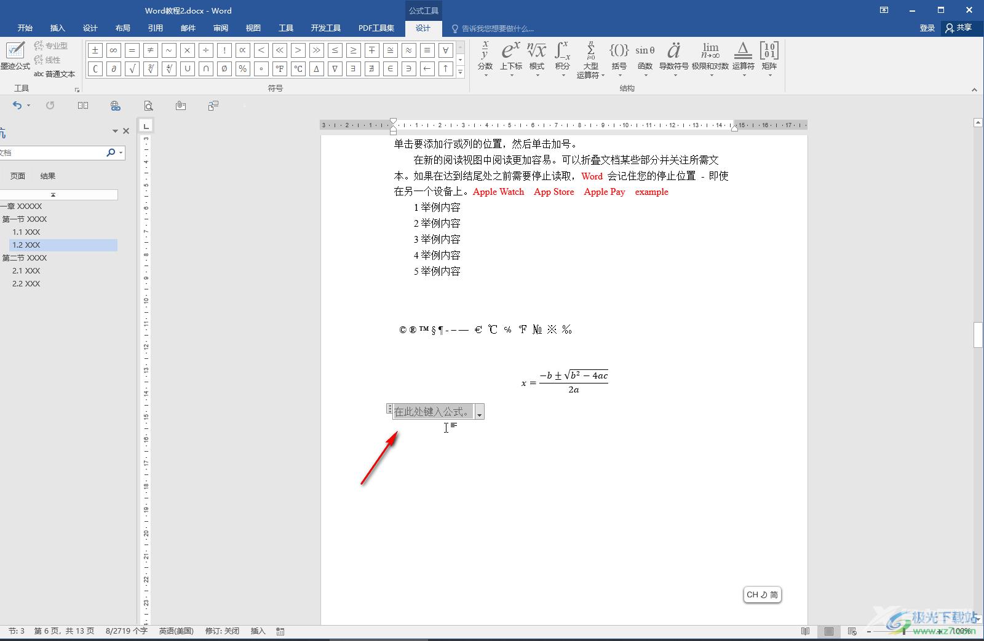Click the undo arrow in quick toolbar
Screen dimensions: 984x641
click(x=17, y=106)
